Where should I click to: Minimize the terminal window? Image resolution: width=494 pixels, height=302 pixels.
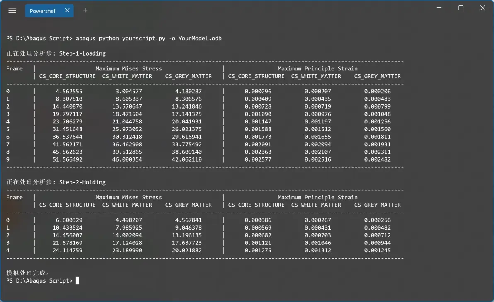pos(439,8)
